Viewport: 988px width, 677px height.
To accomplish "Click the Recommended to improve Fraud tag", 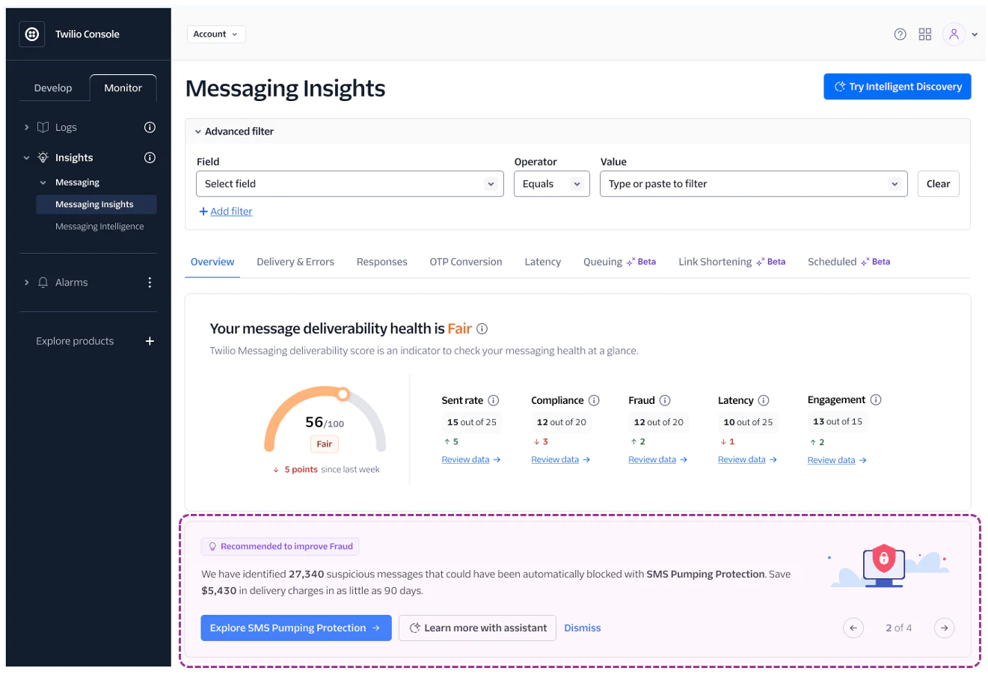I will 280,547.
